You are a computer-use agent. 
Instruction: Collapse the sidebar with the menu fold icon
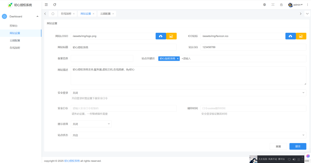(x=46, y=5)
